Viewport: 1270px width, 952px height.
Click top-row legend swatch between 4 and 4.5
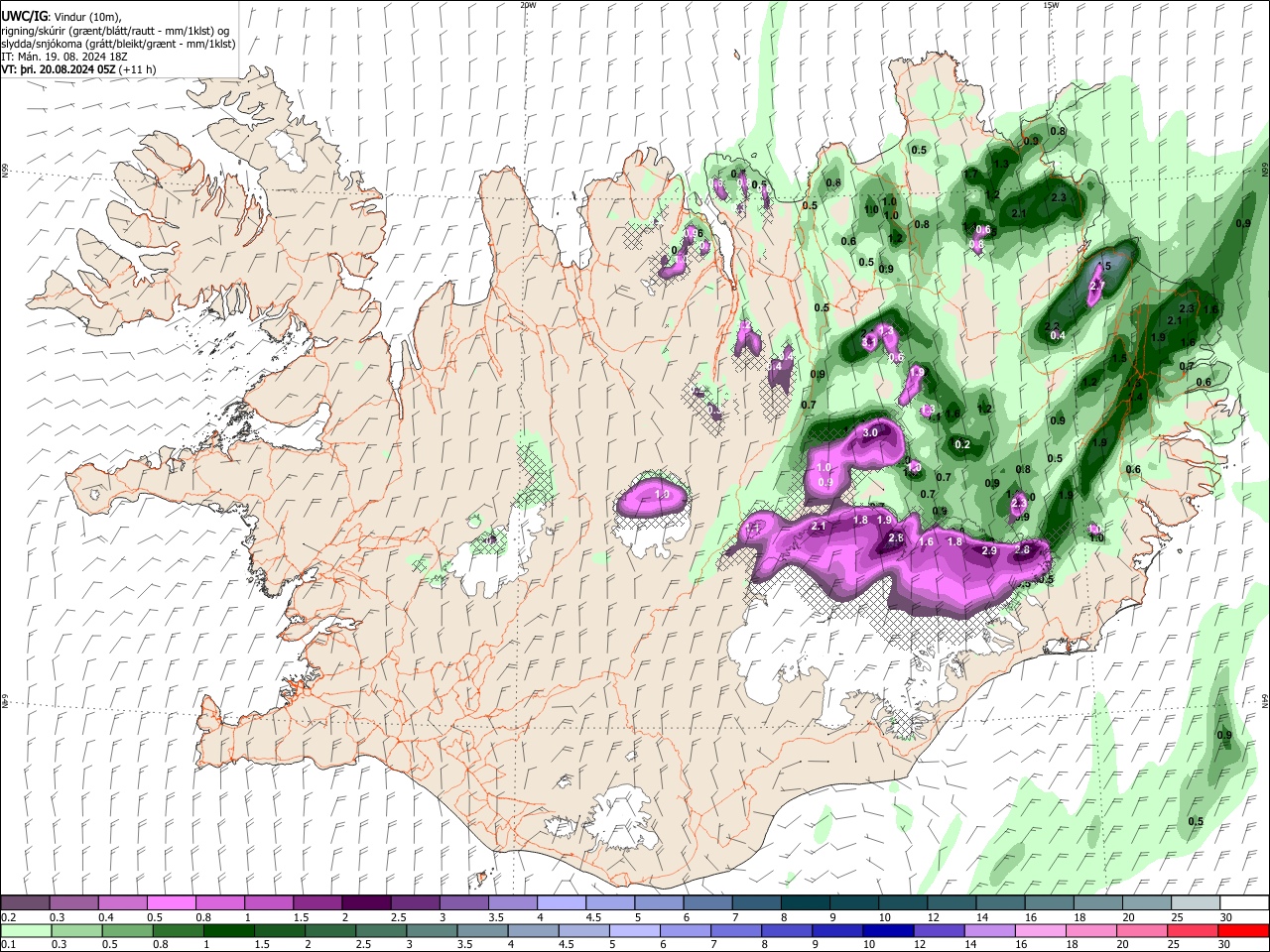tap(562, 903)
